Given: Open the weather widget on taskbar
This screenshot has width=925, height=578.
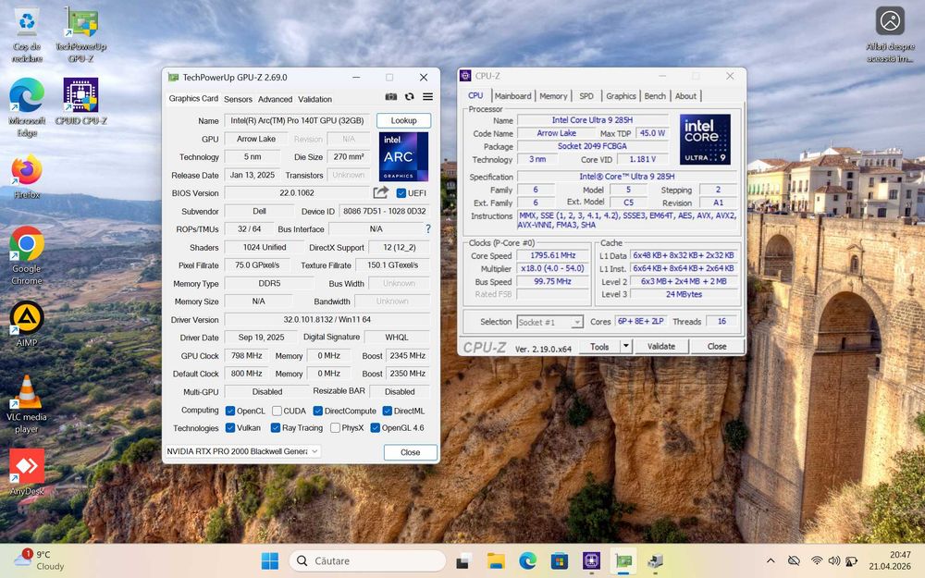Looking at the screenshot, I should (x=39, y=560).
